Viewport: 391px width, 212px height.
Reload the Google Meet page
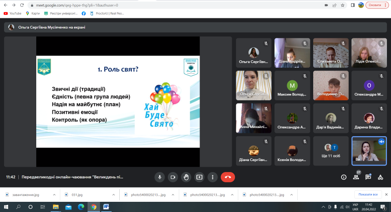22,5
